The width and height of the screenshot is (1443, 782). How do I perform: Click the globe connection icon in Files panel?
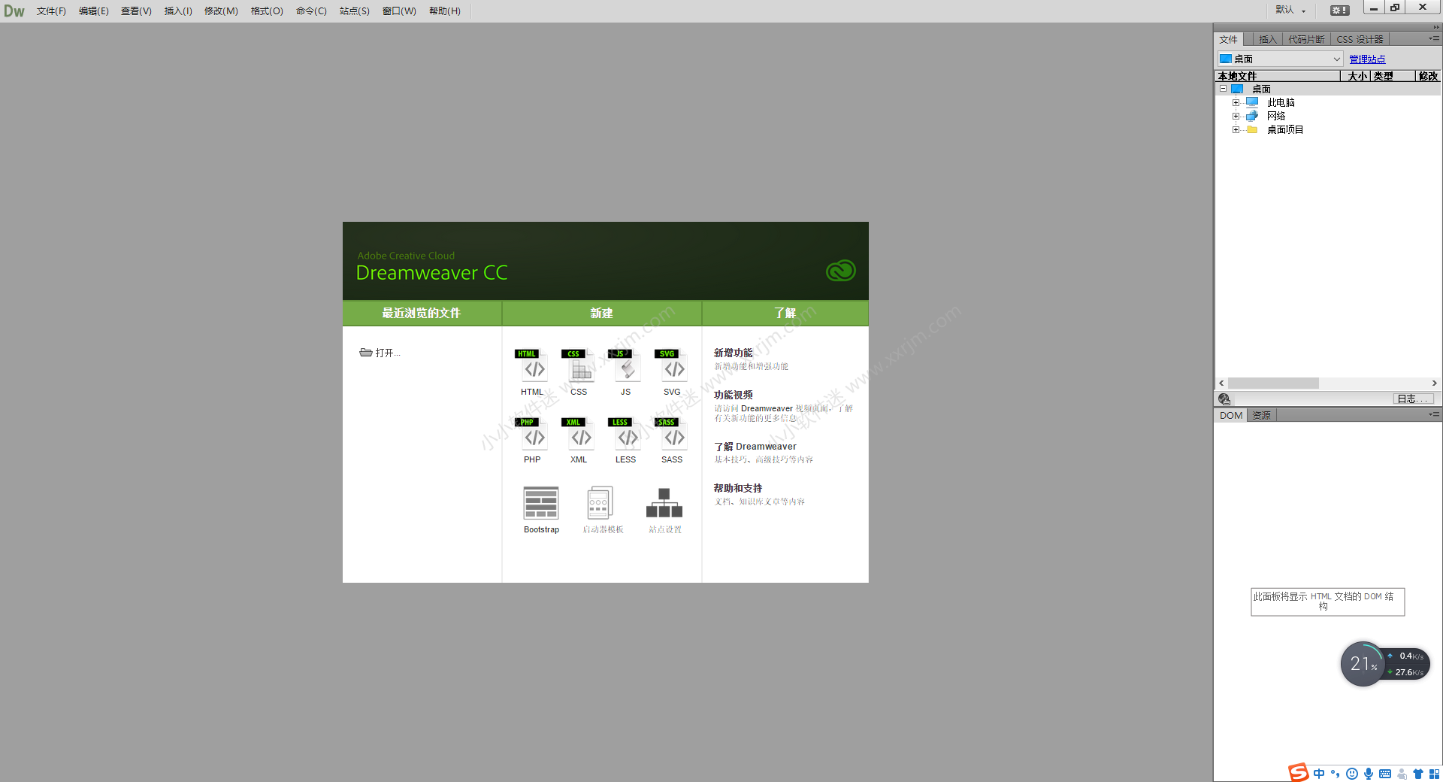pyautogui.click(x=1224, y=399)
